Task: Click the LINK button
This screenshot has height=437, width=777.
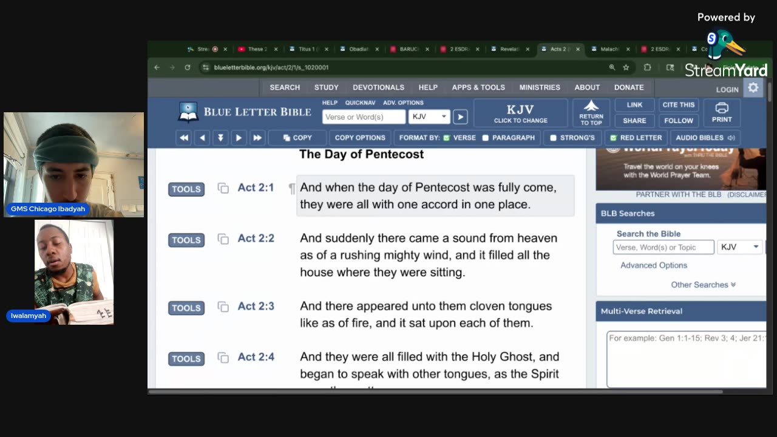Action: point(634,105)
